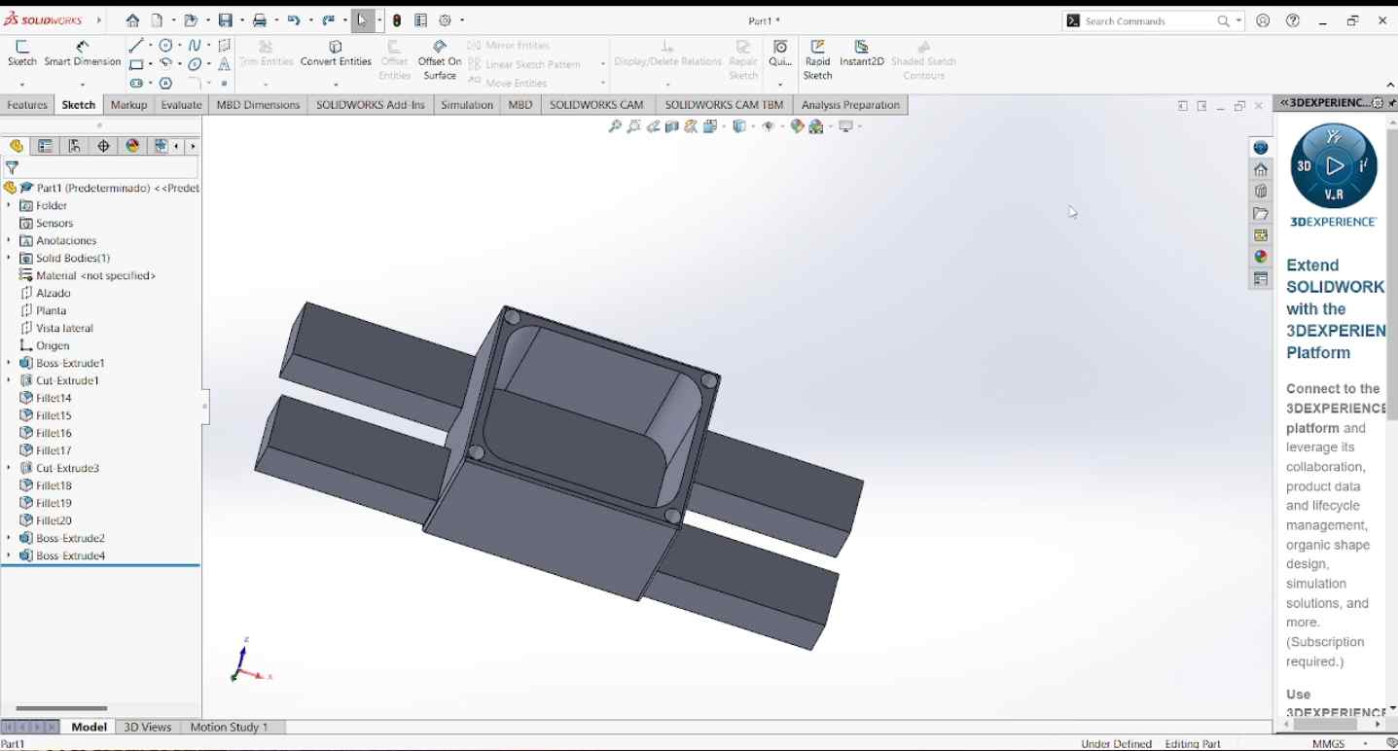Click the Print icon

pos(260,20)
